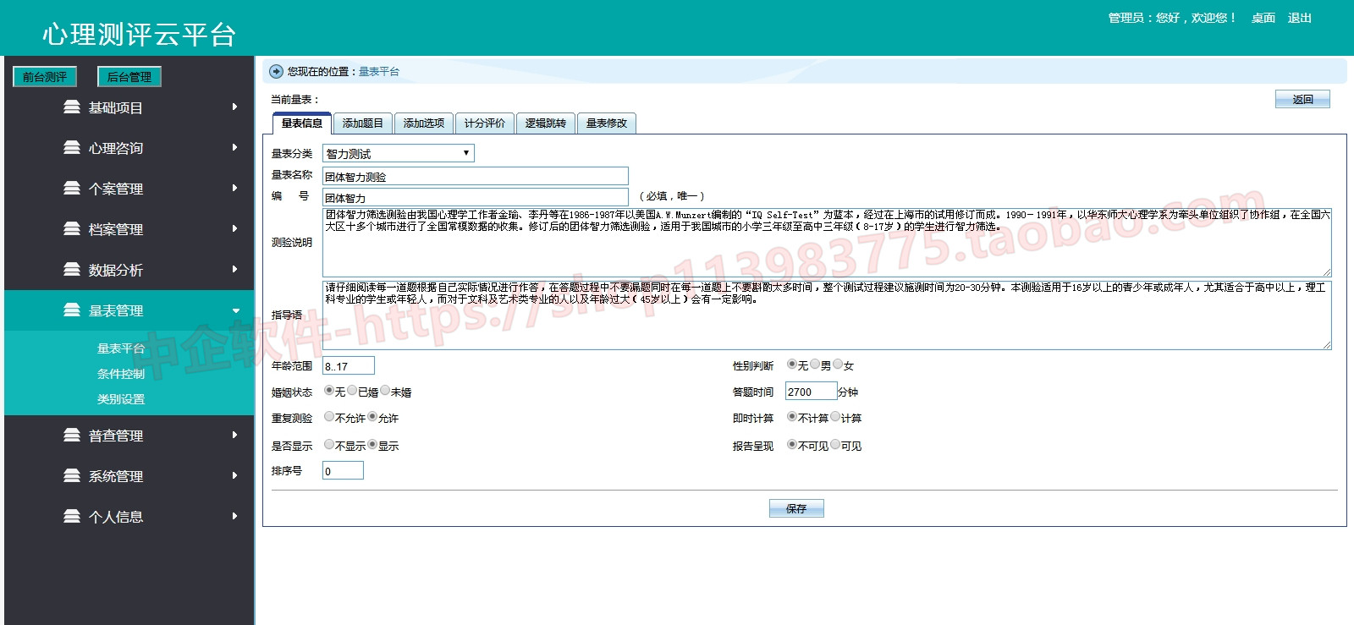
Task: Click the 返回 button
Action: 1302,99
